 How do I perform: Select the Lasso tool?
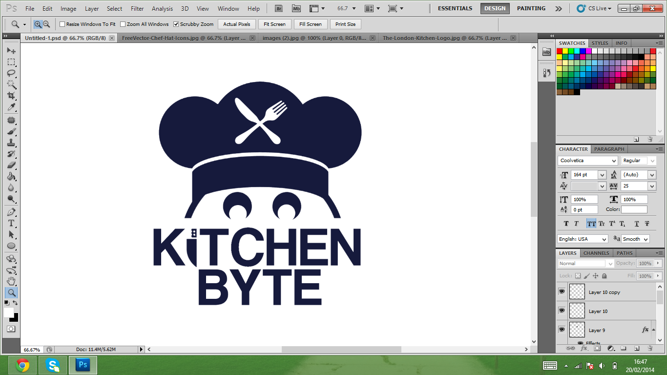pos(11,73)
